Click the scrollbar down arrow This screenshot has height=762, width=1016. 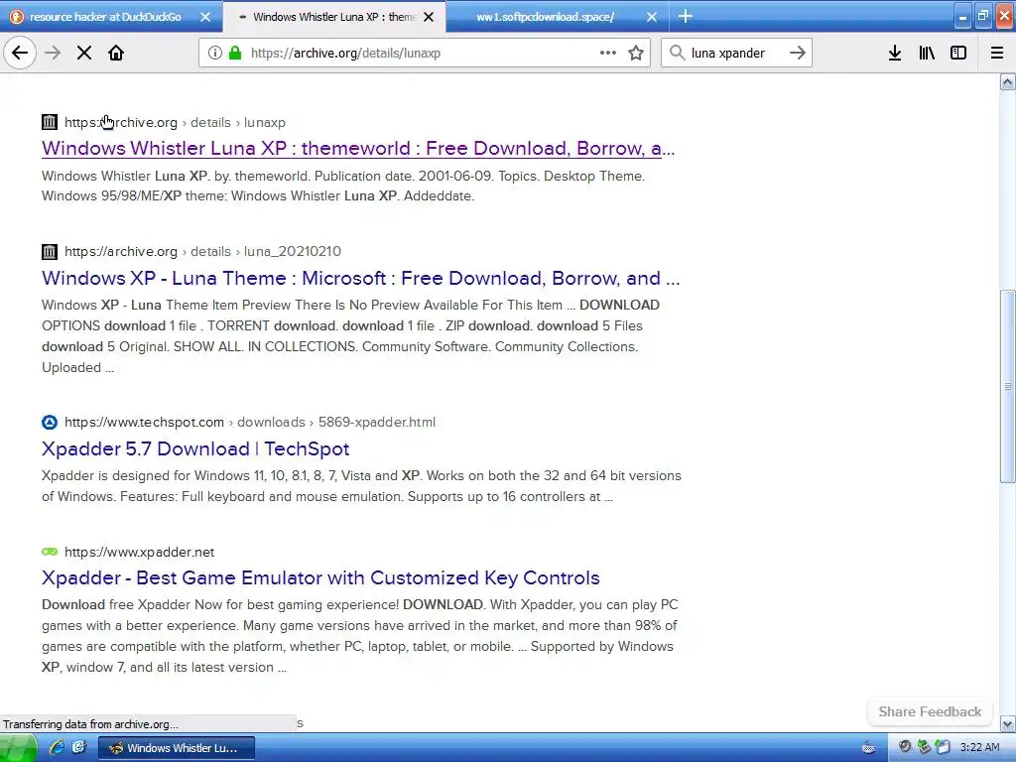1008,723
